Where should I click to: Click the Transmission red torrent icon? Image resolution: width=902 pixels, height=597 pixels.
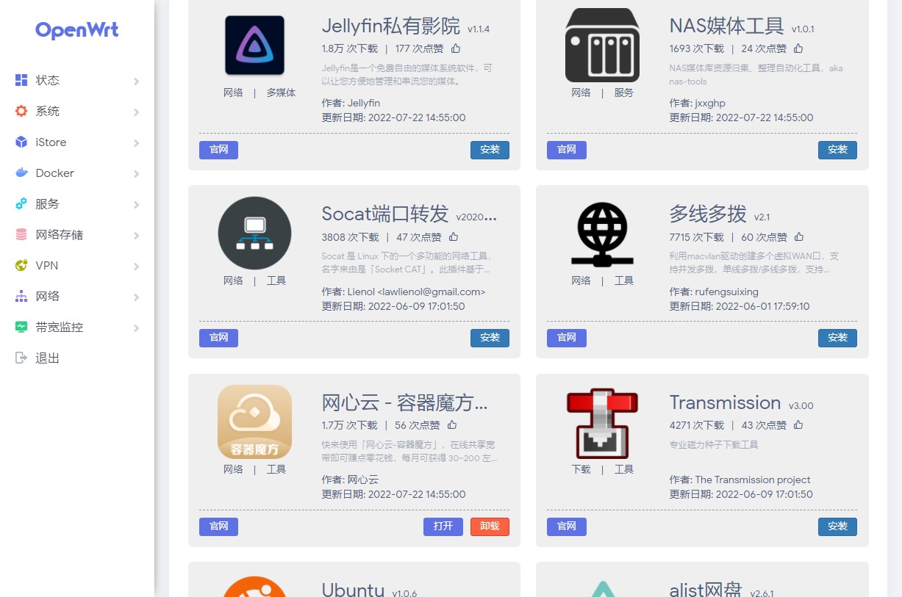pos(602,421)
